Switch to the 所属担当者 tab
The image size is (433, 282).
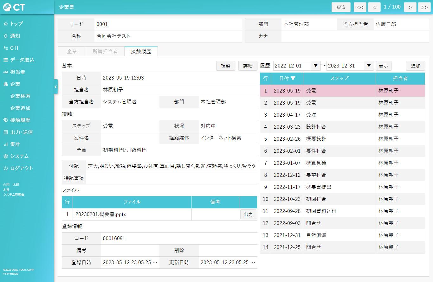click(105, 51)
